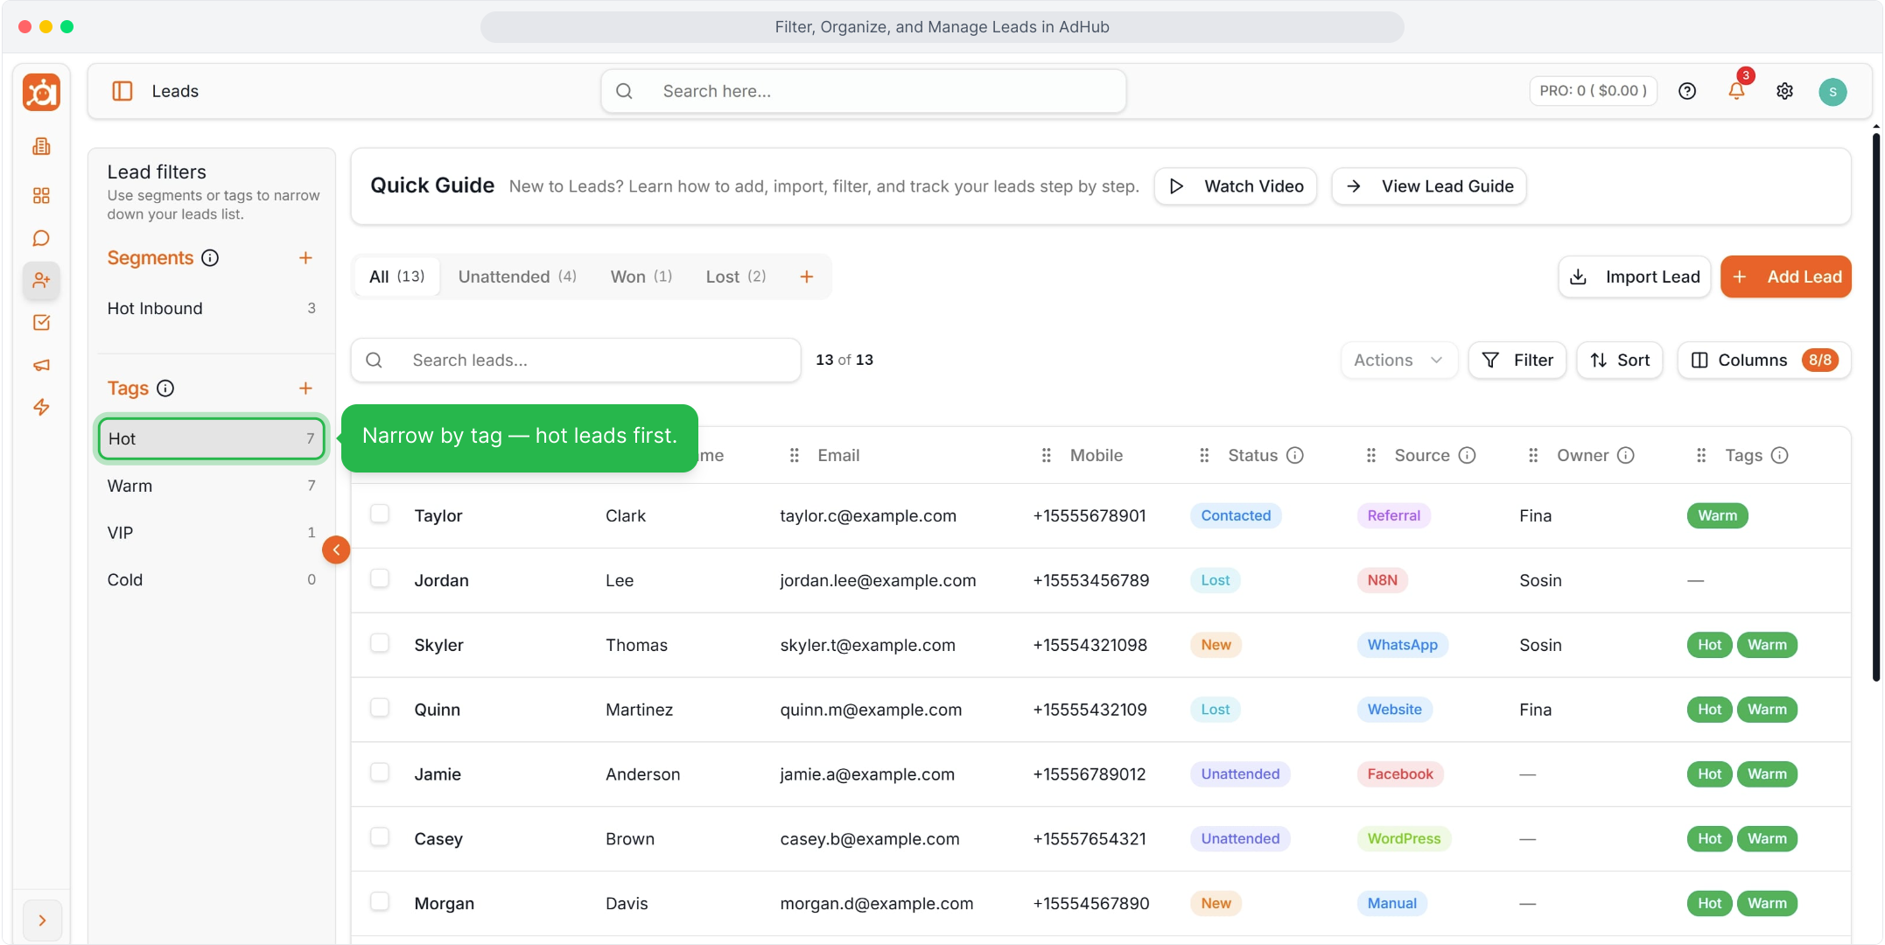The height and width of the screenshot is (945, 1885).
Task: Expand the left navigation with bottom chevron
Action: (x=42, y=920)
